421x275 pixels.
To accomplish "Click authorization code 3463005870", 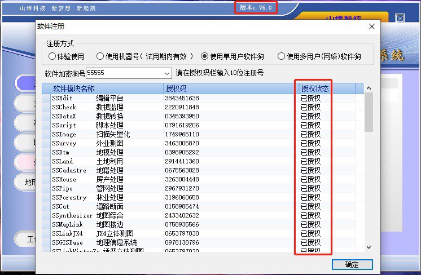I will pos(182,143).
